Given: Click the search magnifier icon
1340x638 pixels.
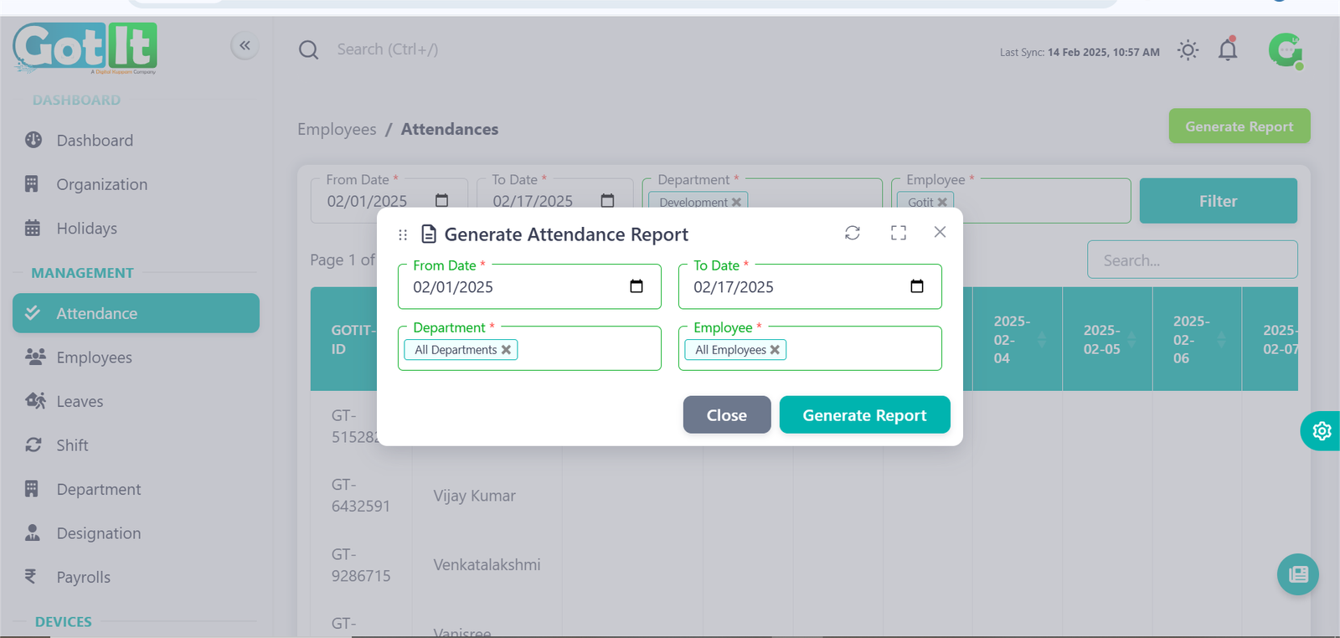Looking at the screenshot, I should click(308, 50).
